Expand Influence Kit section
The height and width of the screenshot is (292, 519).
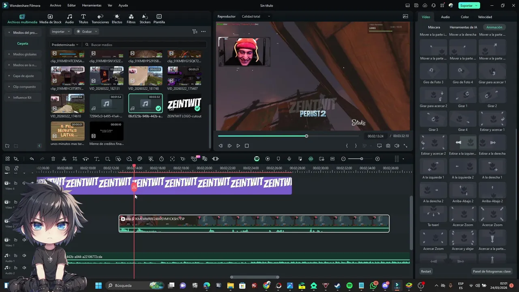click(22, 97)
